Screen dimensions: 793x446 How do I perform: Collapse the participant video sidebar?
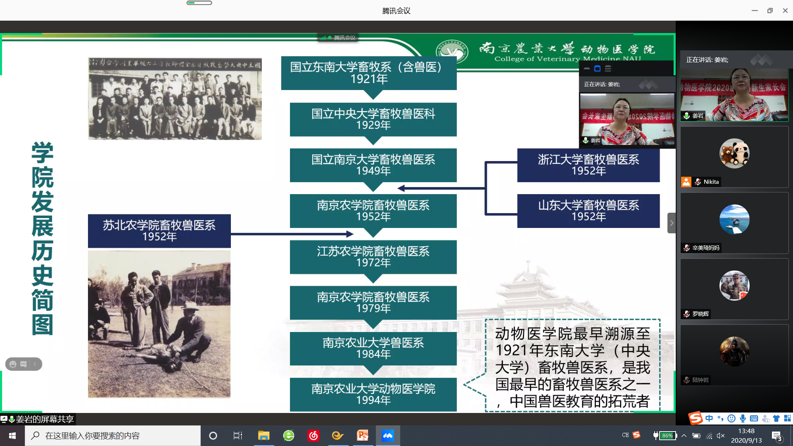[671, 223]
